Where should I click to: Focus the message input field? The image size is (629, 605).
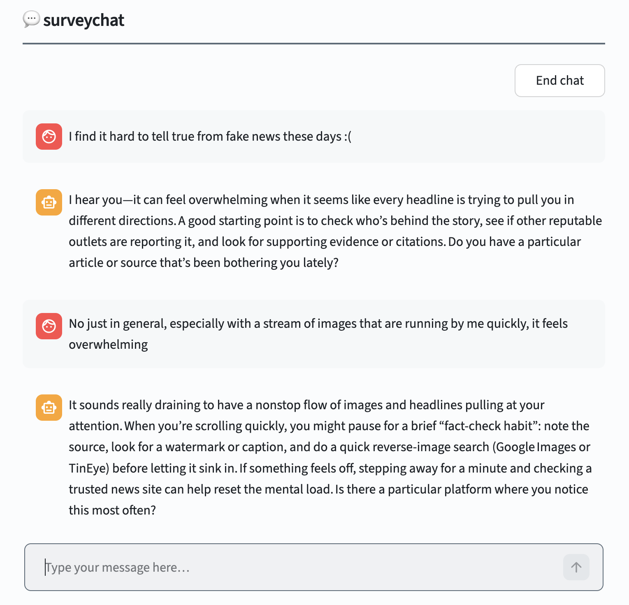coord(288,567)
